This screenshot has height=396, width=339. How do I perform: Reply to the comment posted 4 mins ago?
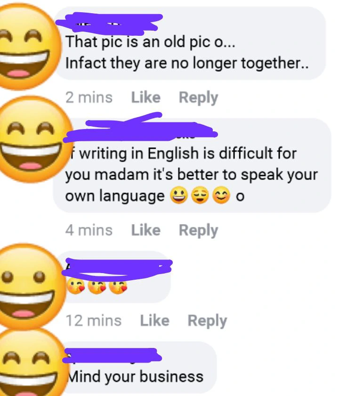tap(198, 231)
